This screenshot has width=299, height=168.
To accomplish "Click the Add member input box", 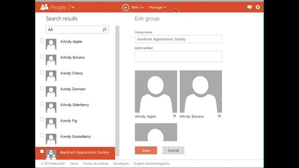I will click(x=178, y=56).
